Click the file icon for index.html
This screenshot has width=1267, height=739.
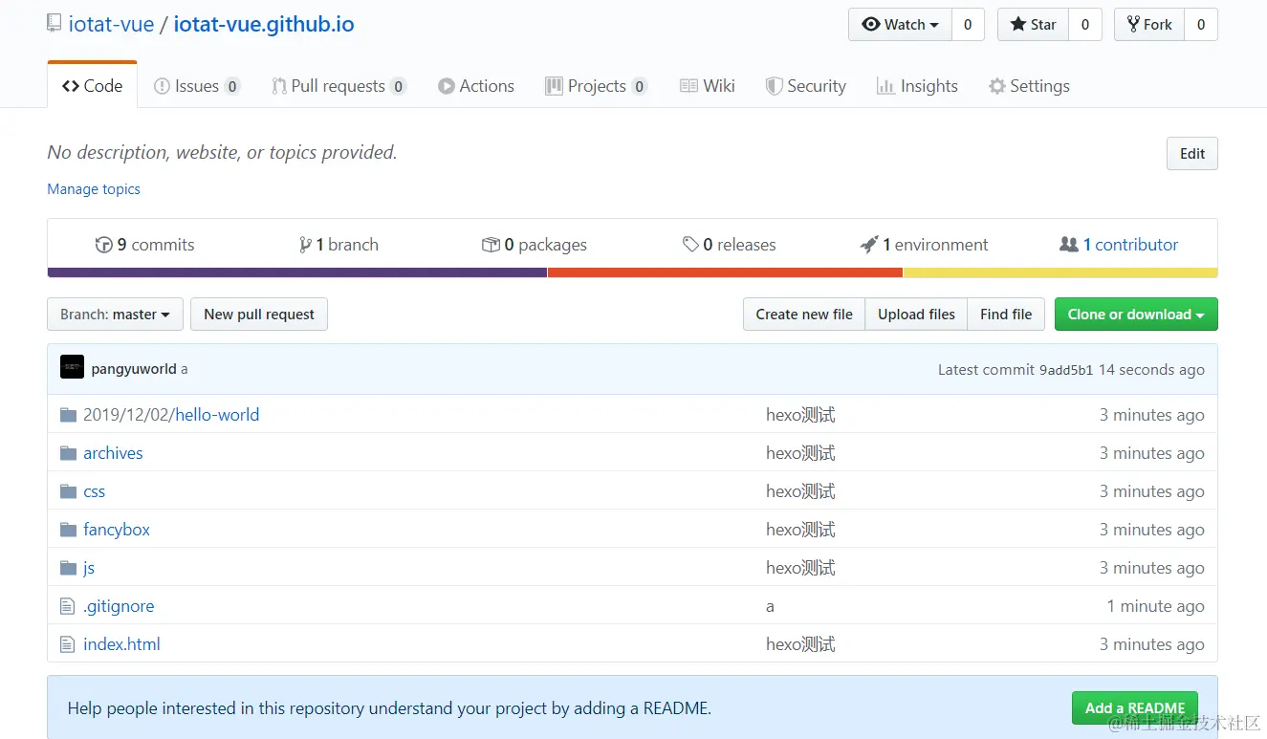67,644
